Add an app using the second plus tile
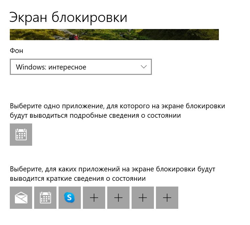 point(118,198)
